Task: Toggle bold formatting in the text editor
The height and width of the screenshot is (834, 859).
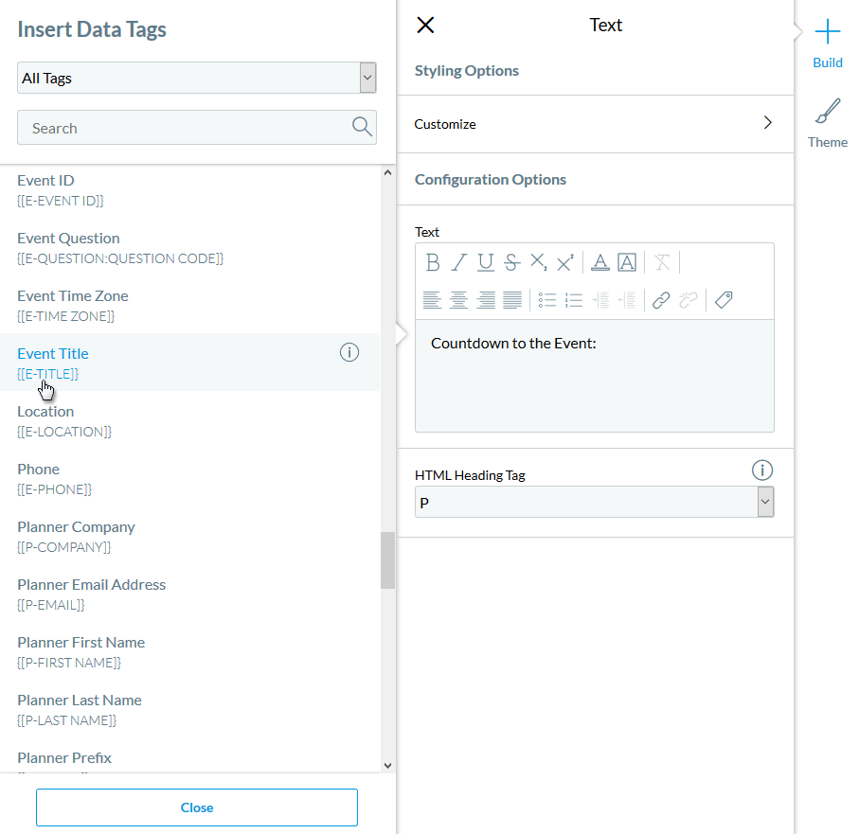Action: coord(433,262)
